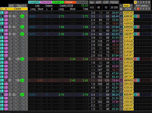Switch to slot tab 1
152x113 pixels.
pos(135,2)
